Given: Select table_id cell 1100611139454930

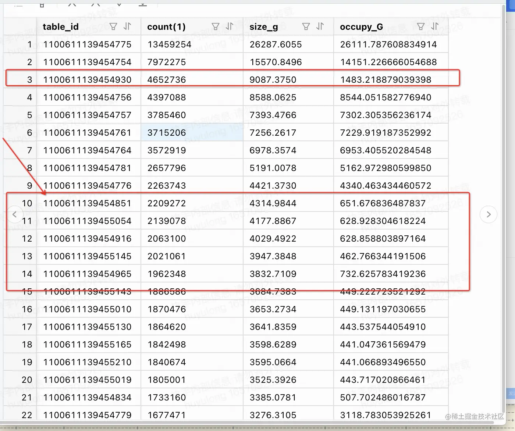Looking at the screenshot, I should coord(89,80).
